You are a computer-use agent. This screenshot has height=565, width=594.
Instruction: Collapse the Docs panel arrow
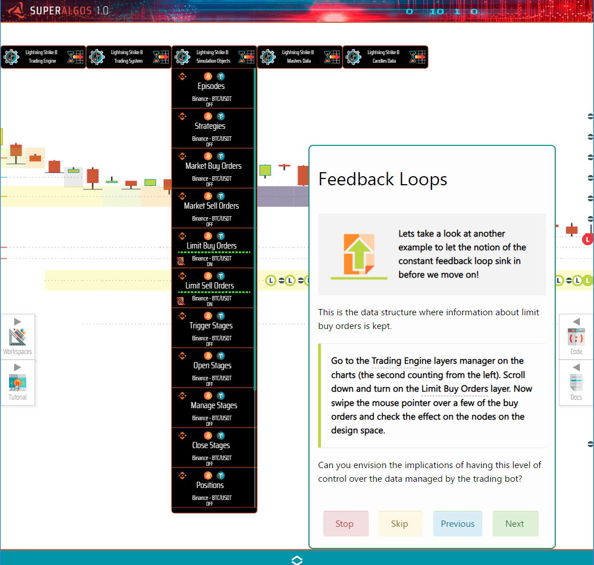[x=576, y=367]
